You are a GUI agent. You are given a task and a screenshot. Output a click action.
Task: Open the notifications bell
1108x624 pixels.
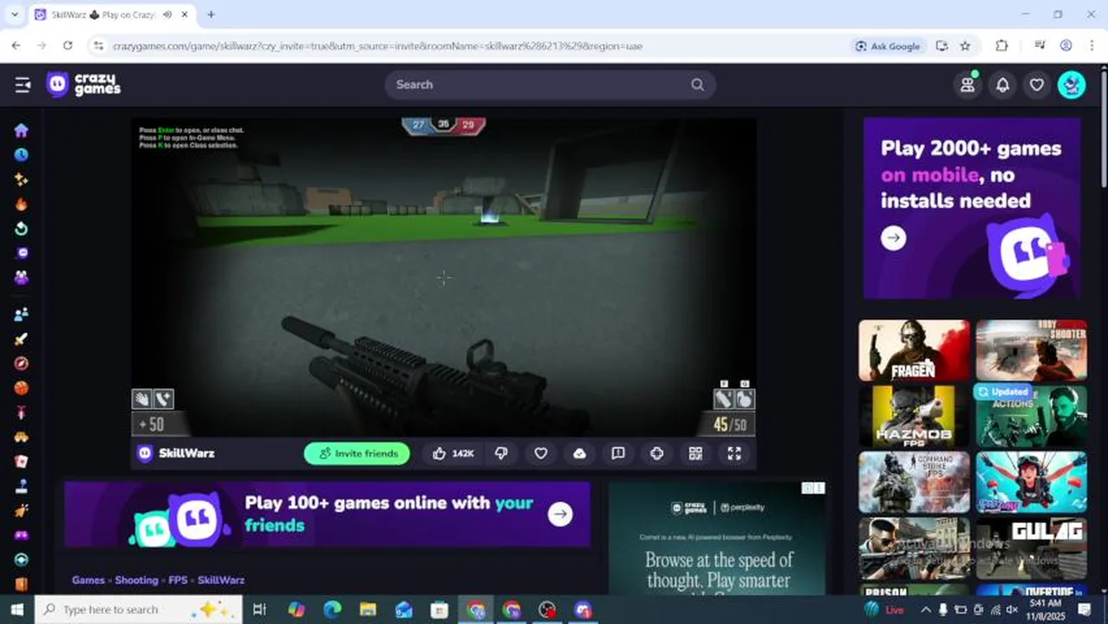pos(1002,84)
